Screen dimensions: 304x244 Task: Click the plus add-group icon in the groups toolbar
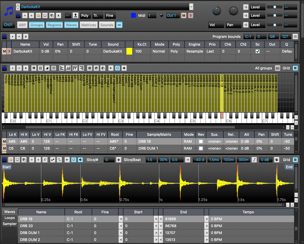[x=12, y=37]
